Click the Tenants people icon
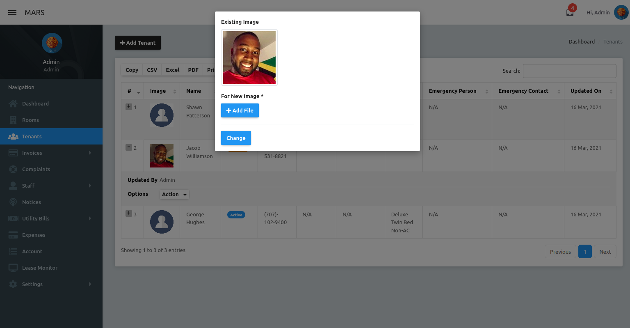The image size is (630, 328). click(x=14, y=136)
